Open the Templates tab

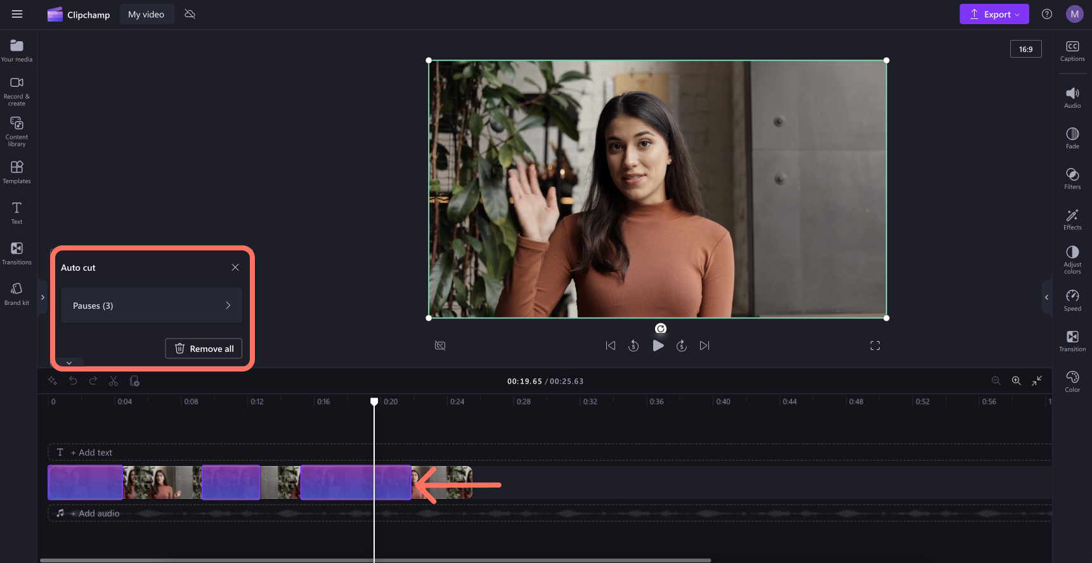17,172
